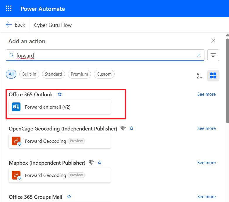Screen dimensions: 229x202
Task: Click Preview badge on Mapbox Forward Geocoding
Action: click(76, 175)
